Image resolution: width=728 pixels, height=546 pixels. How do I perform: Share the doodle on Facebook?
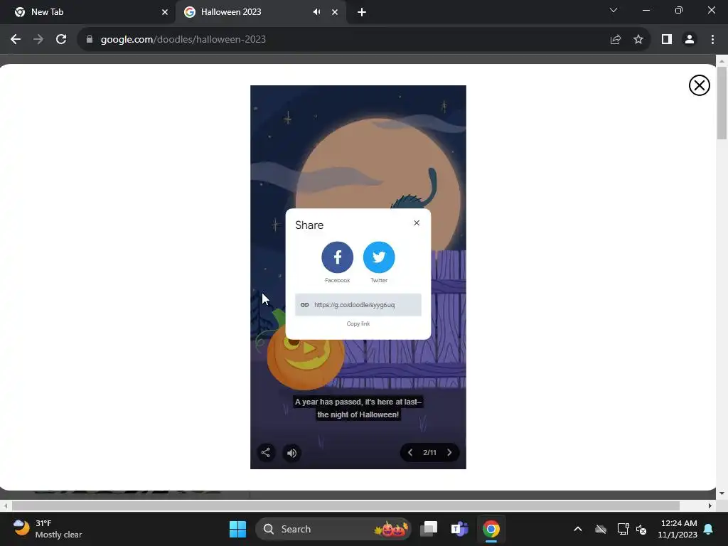click(x=337, y=257)
